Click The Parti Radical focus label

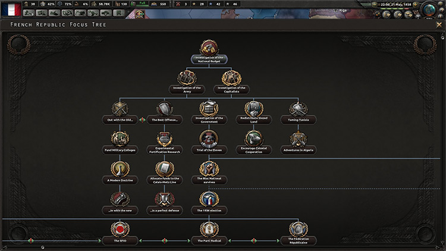pyautogui.click(x=209, y=241)
